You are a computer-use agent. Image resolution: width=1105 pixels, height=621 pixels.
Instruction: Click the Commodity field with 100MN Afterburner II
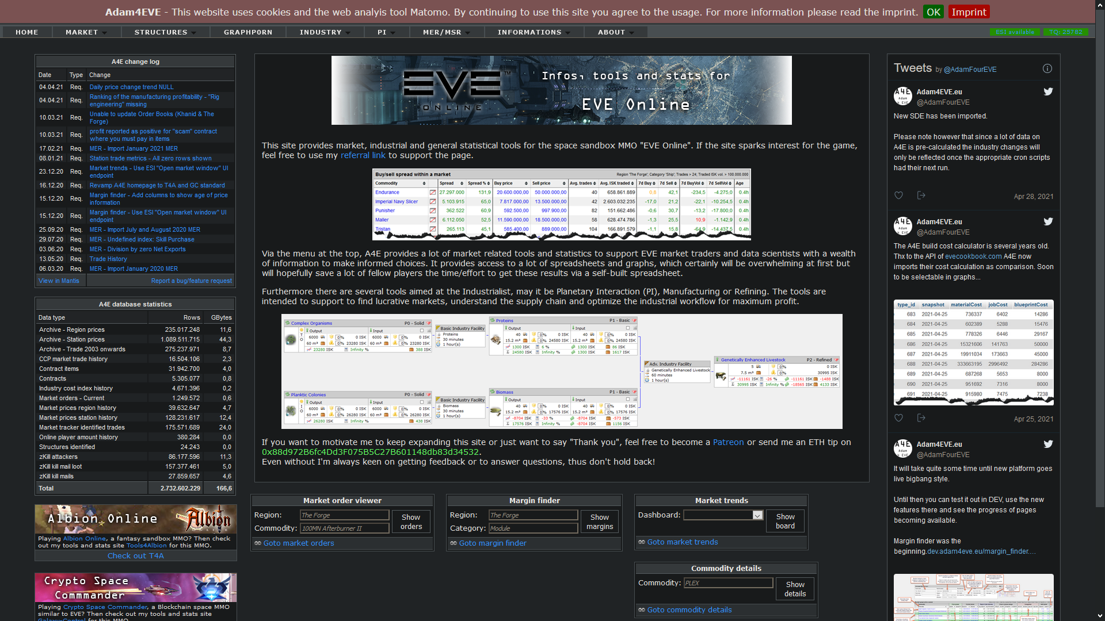point(344,528)
